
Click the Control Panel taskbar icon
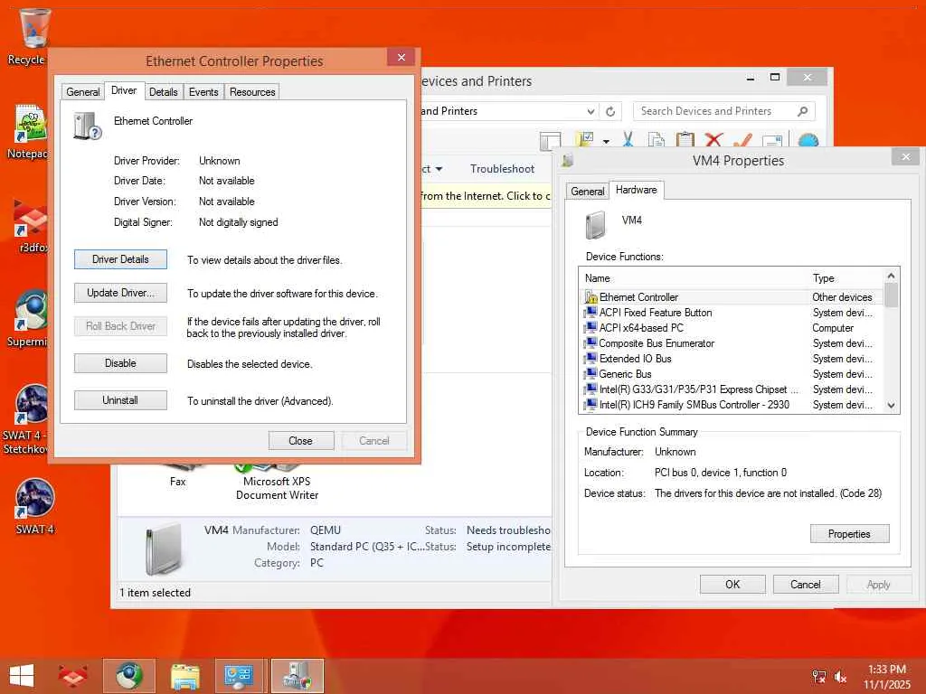pyautogui.click(x=239, y=676)
